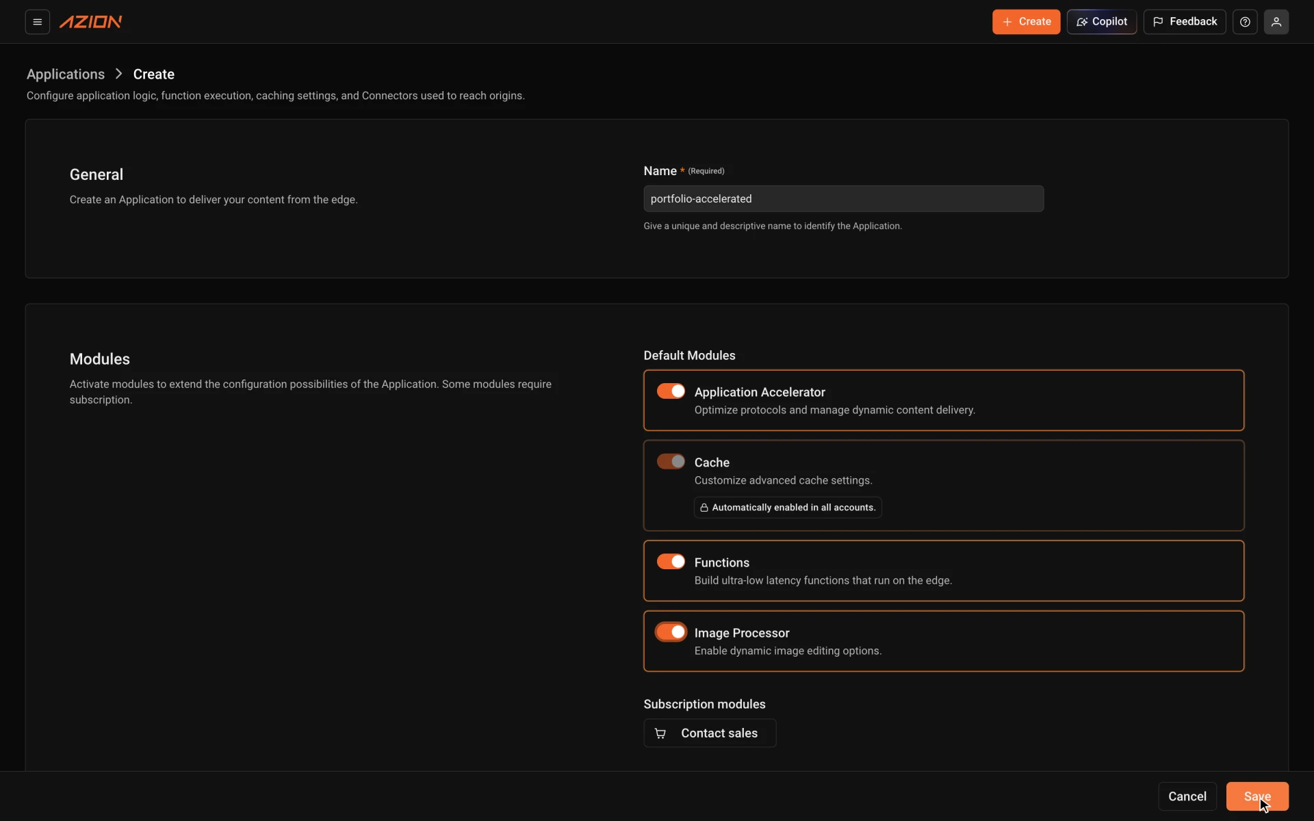Click the breadcrumb chevron separator
This screenshot has height=821, width=1314.
[119, 74]
